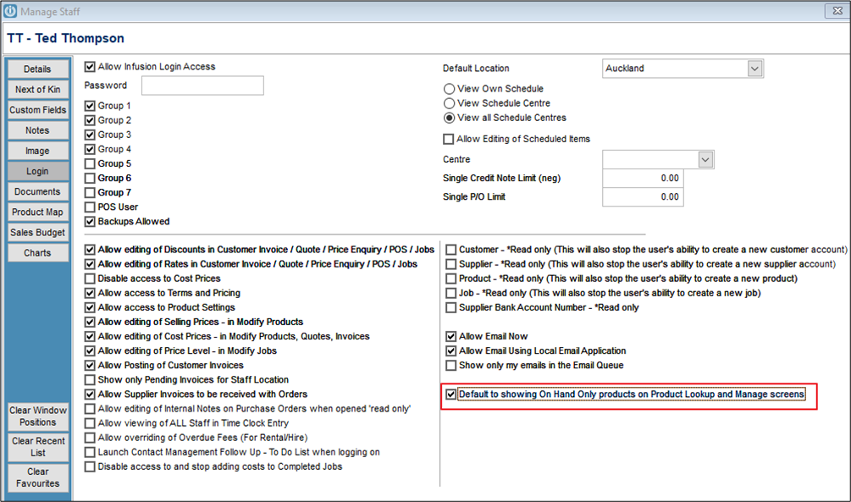
Task: Click the Single P/O Limit field
Action: point(643,197)
